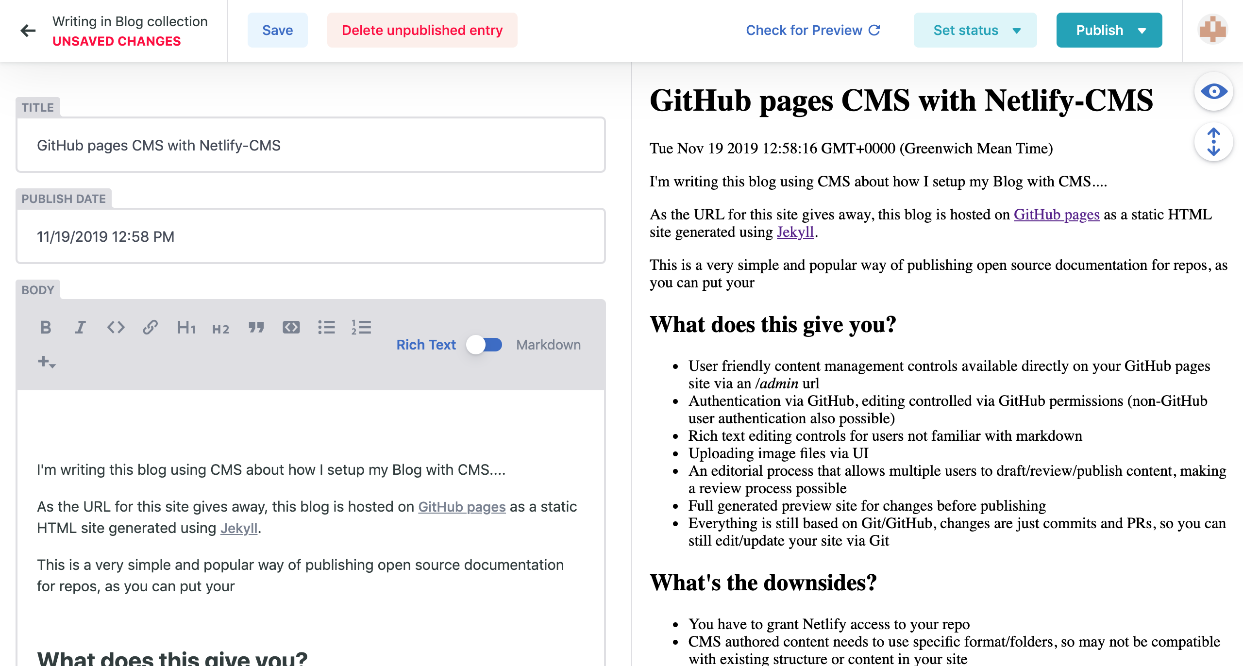Toggle the preview pane with the eye icon
Screen dimensions: 1243x666
(x=1214, y=91)
